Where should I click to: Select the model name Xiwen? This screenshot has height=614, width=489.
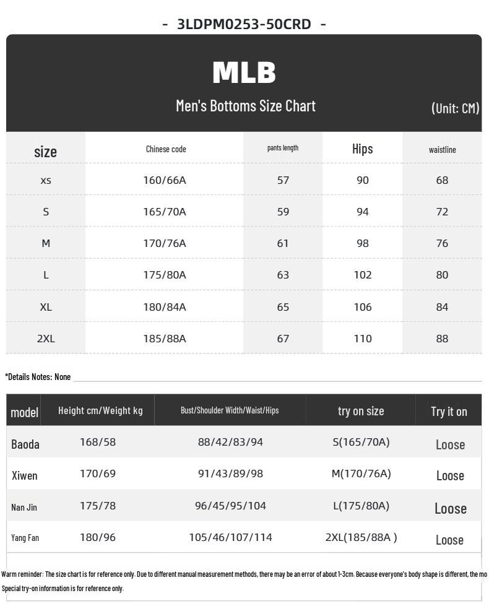tap(25, 475)
